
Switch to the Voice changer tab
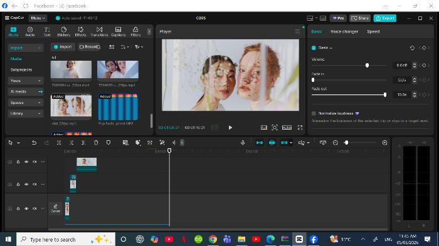point(344,31)
